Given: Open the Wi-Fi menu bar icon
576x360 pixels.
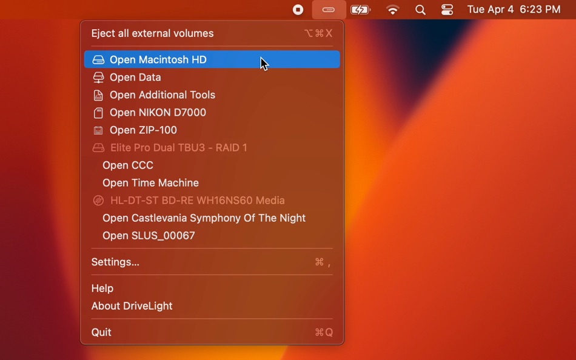Looking at the screenshot, I should [x=393, y=10].
